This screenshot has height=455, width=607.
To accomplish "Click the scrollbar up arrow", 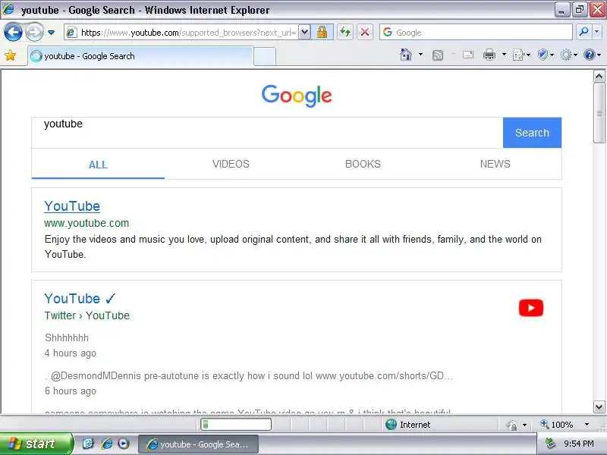I will [599, 77].
